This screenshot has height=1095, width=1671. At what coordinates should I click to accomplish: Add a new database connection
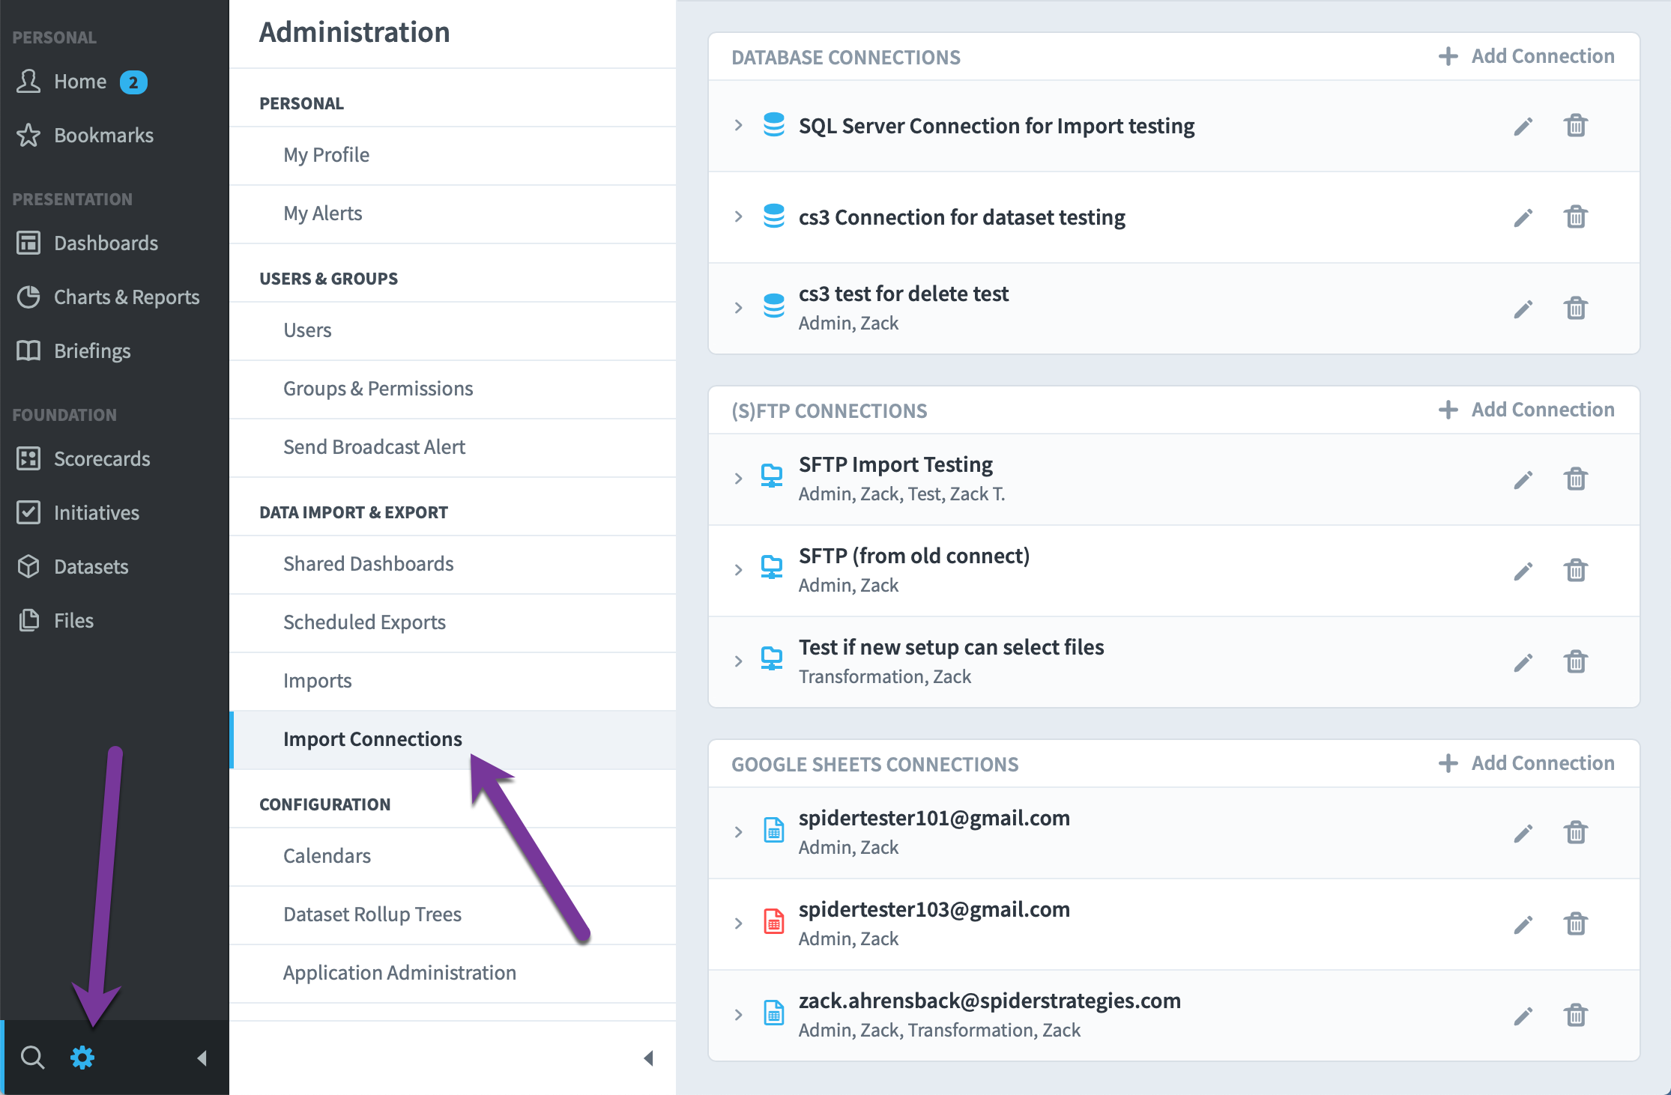1526,56
